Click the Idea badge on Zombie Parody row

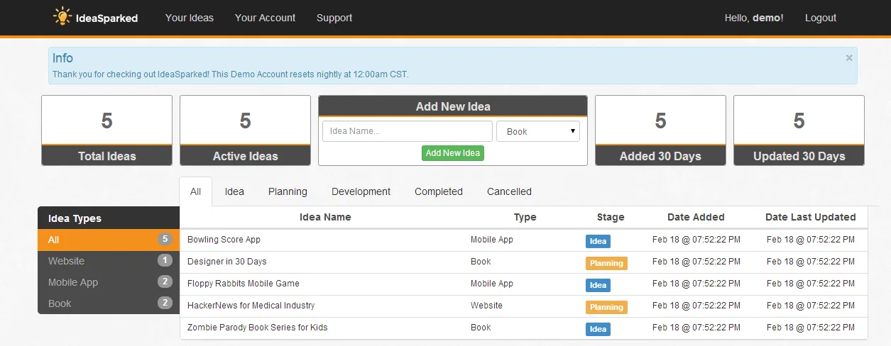tap(598, 329)
